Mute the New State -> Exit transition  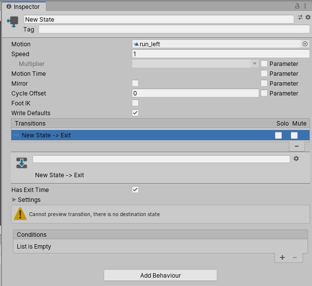point(294,135)
